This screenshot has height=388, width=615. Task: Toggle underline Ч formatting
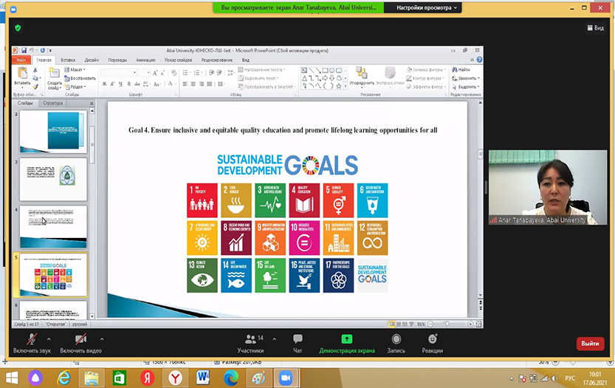(120, 84)
